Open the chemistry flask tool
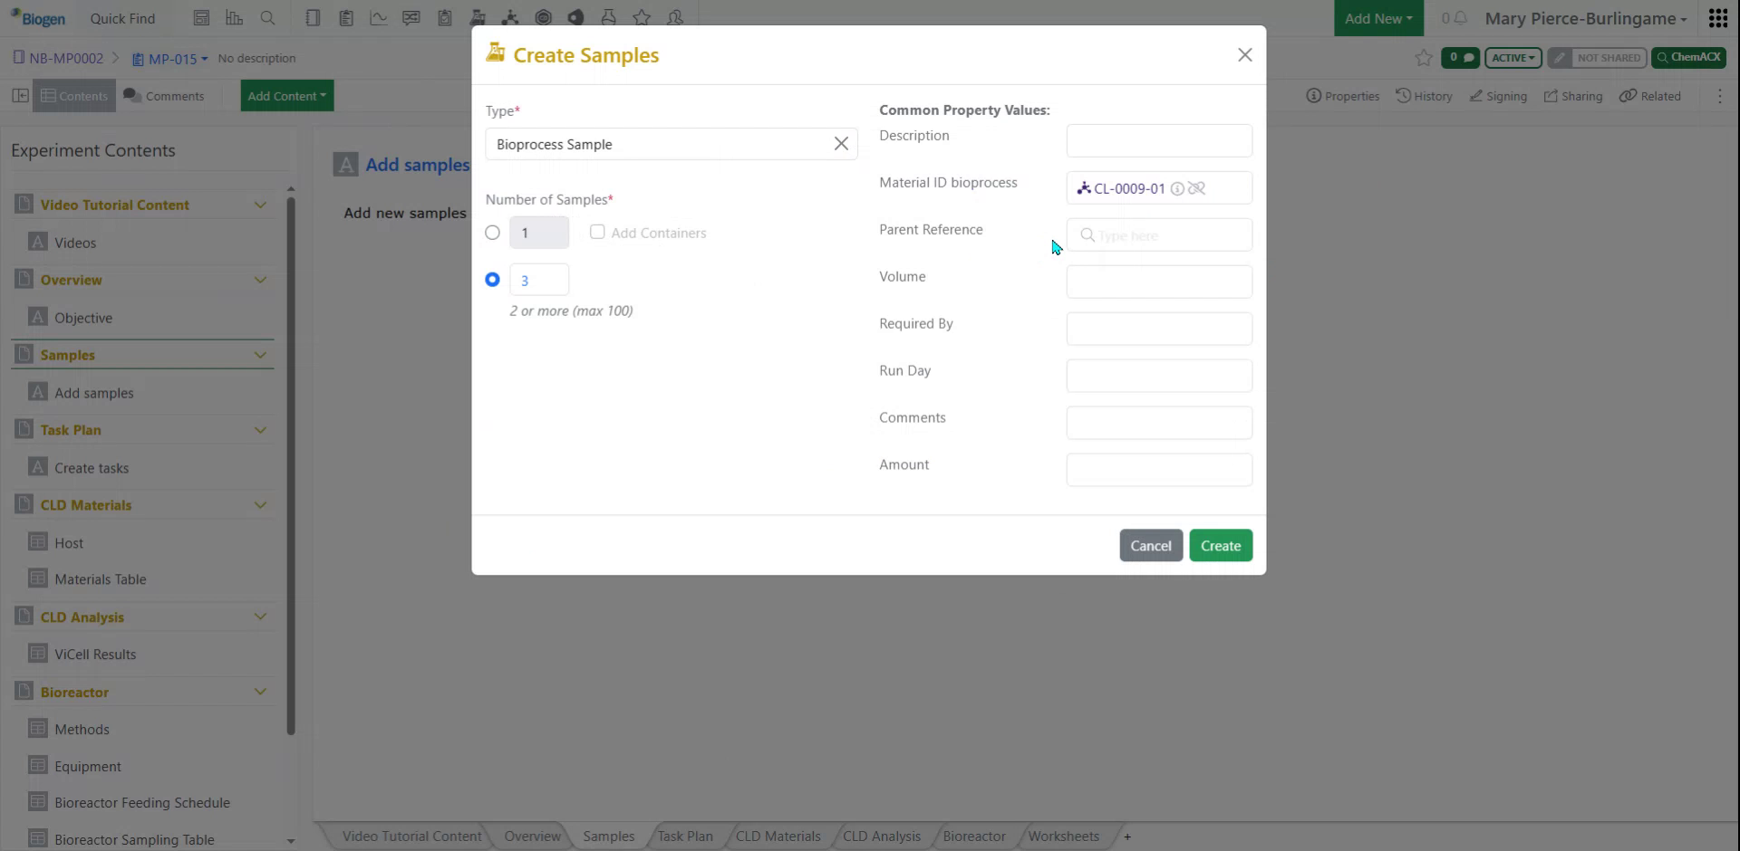This screenshot has height=851, width=1740. pos(609,17)
